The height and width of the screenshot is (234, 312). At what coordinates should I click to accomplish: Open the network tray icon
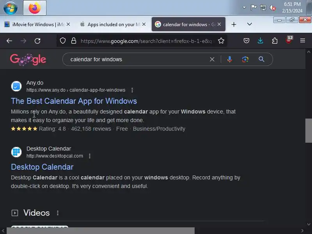point(263,7)
